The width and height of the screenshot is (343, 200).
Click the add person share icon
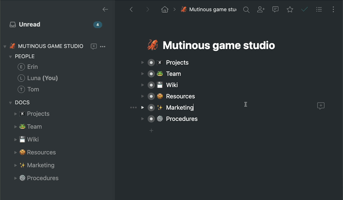click(261, 10)
